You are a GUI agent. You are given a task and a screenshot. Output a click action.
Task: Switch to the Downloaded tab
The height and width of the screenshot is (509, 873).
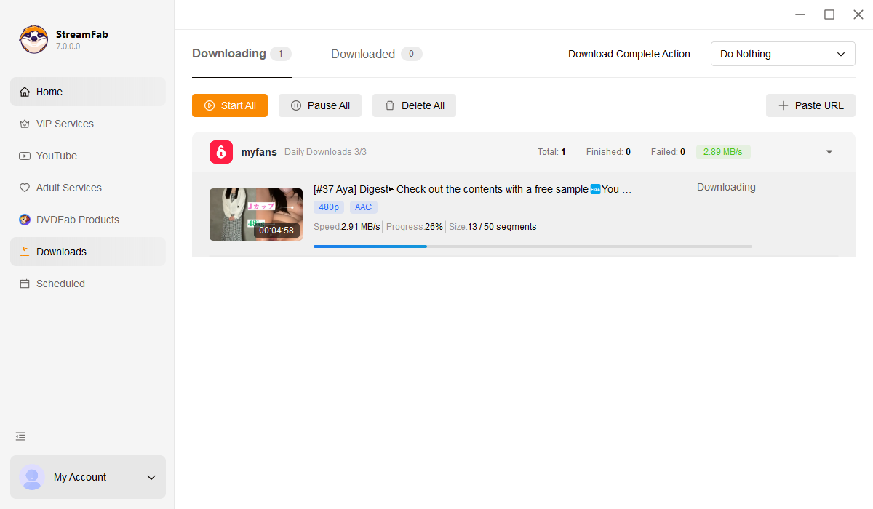[x=363, y=54]
